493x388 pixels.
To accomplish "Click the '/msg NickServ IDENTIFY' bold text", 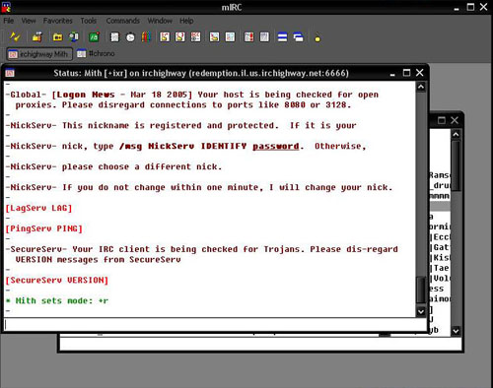I will pyautogui.click(x=182, y=146).
